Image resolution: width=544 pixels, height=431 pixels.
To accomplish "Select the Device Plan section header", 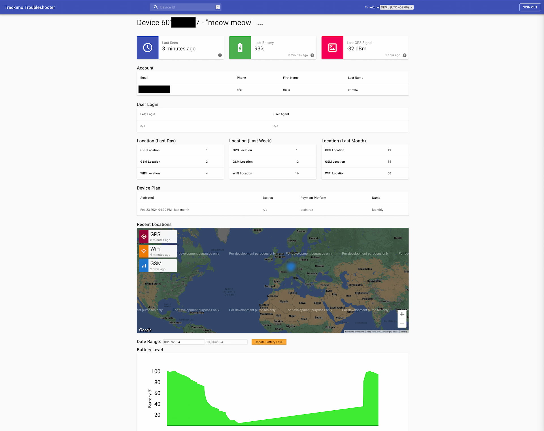I will (149, 188).
